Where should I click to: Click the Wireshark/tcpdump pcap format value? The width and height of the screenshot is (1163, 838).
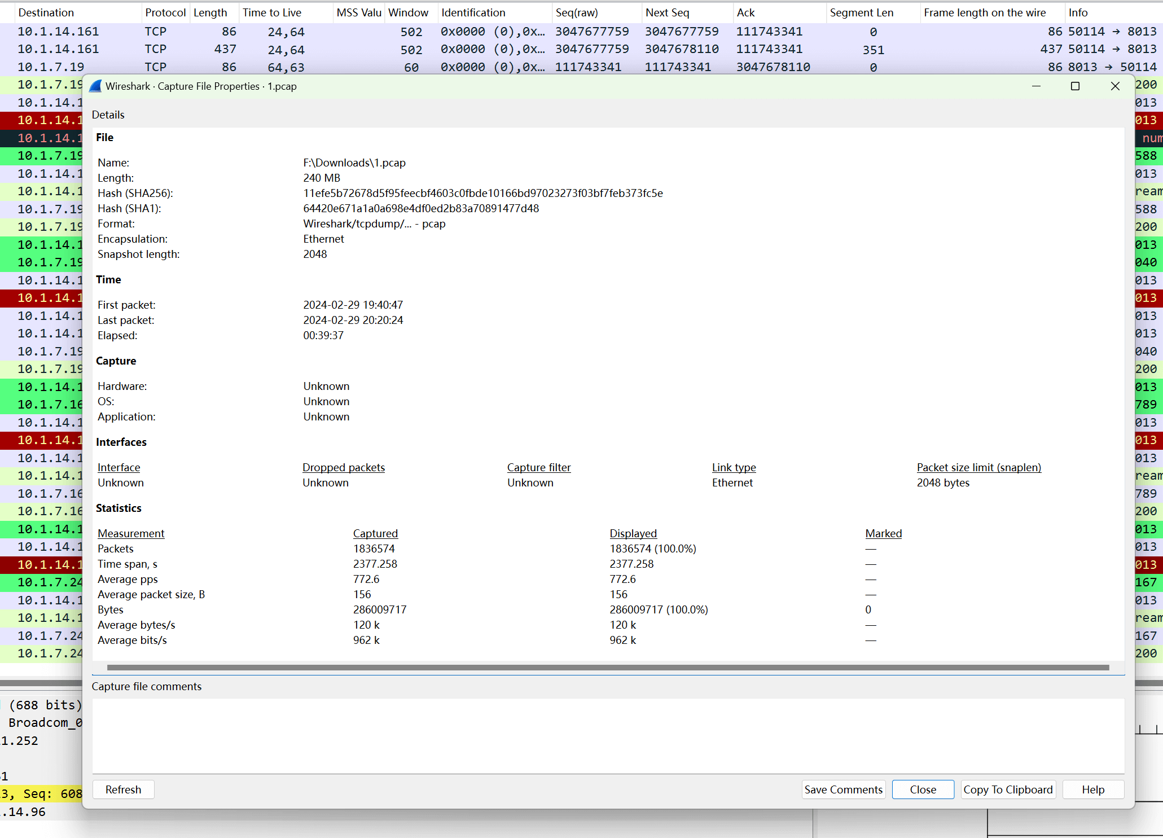[374, 223]
